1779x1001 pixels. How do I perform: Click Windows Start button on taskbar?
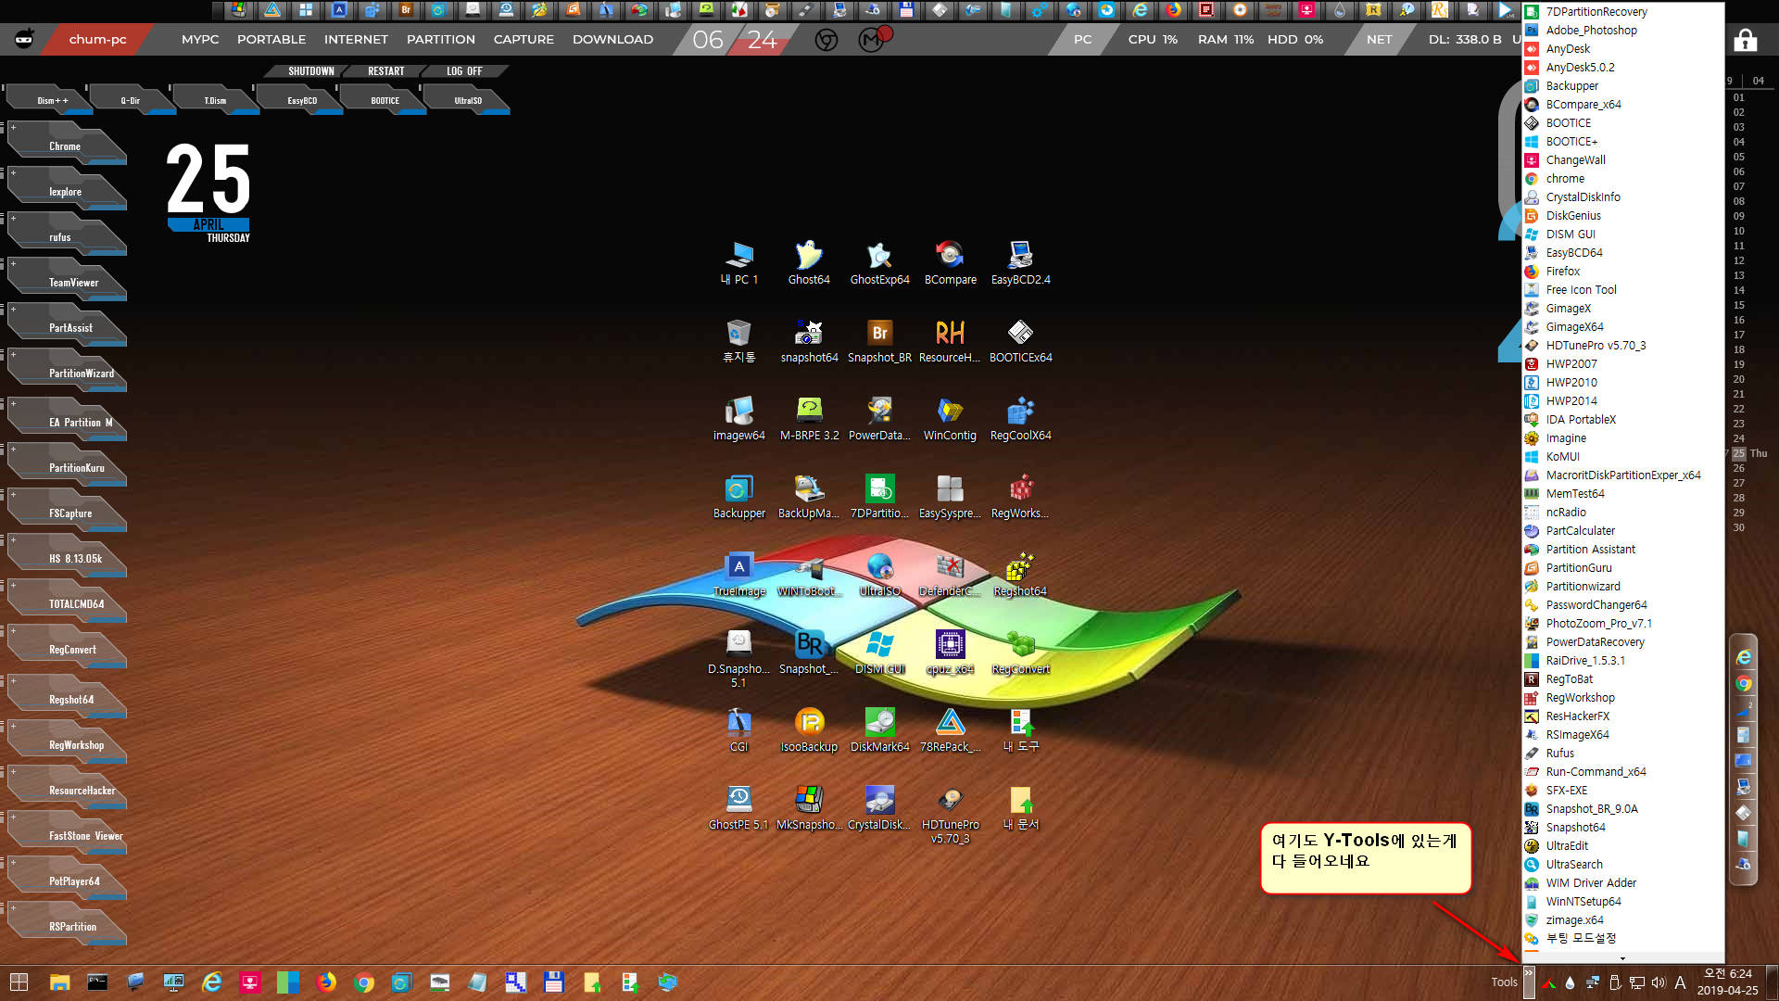coord(19,982)
